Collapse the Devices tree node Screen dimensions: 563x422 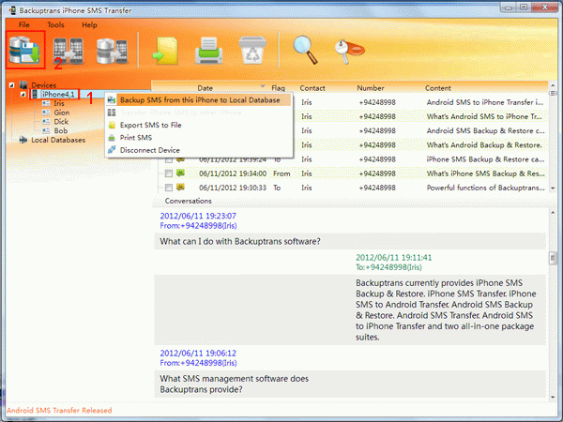tap(11, 85)
